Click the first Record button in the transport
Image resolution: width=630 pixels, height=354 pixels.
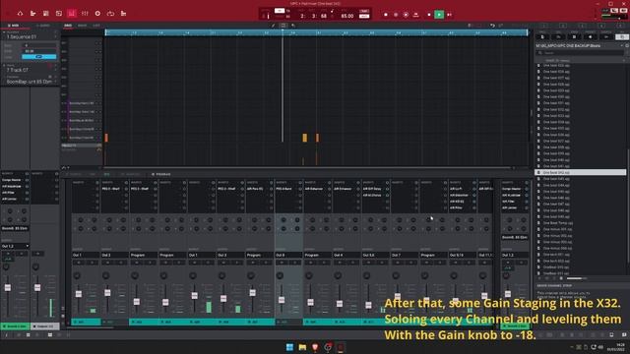(385, 15)
